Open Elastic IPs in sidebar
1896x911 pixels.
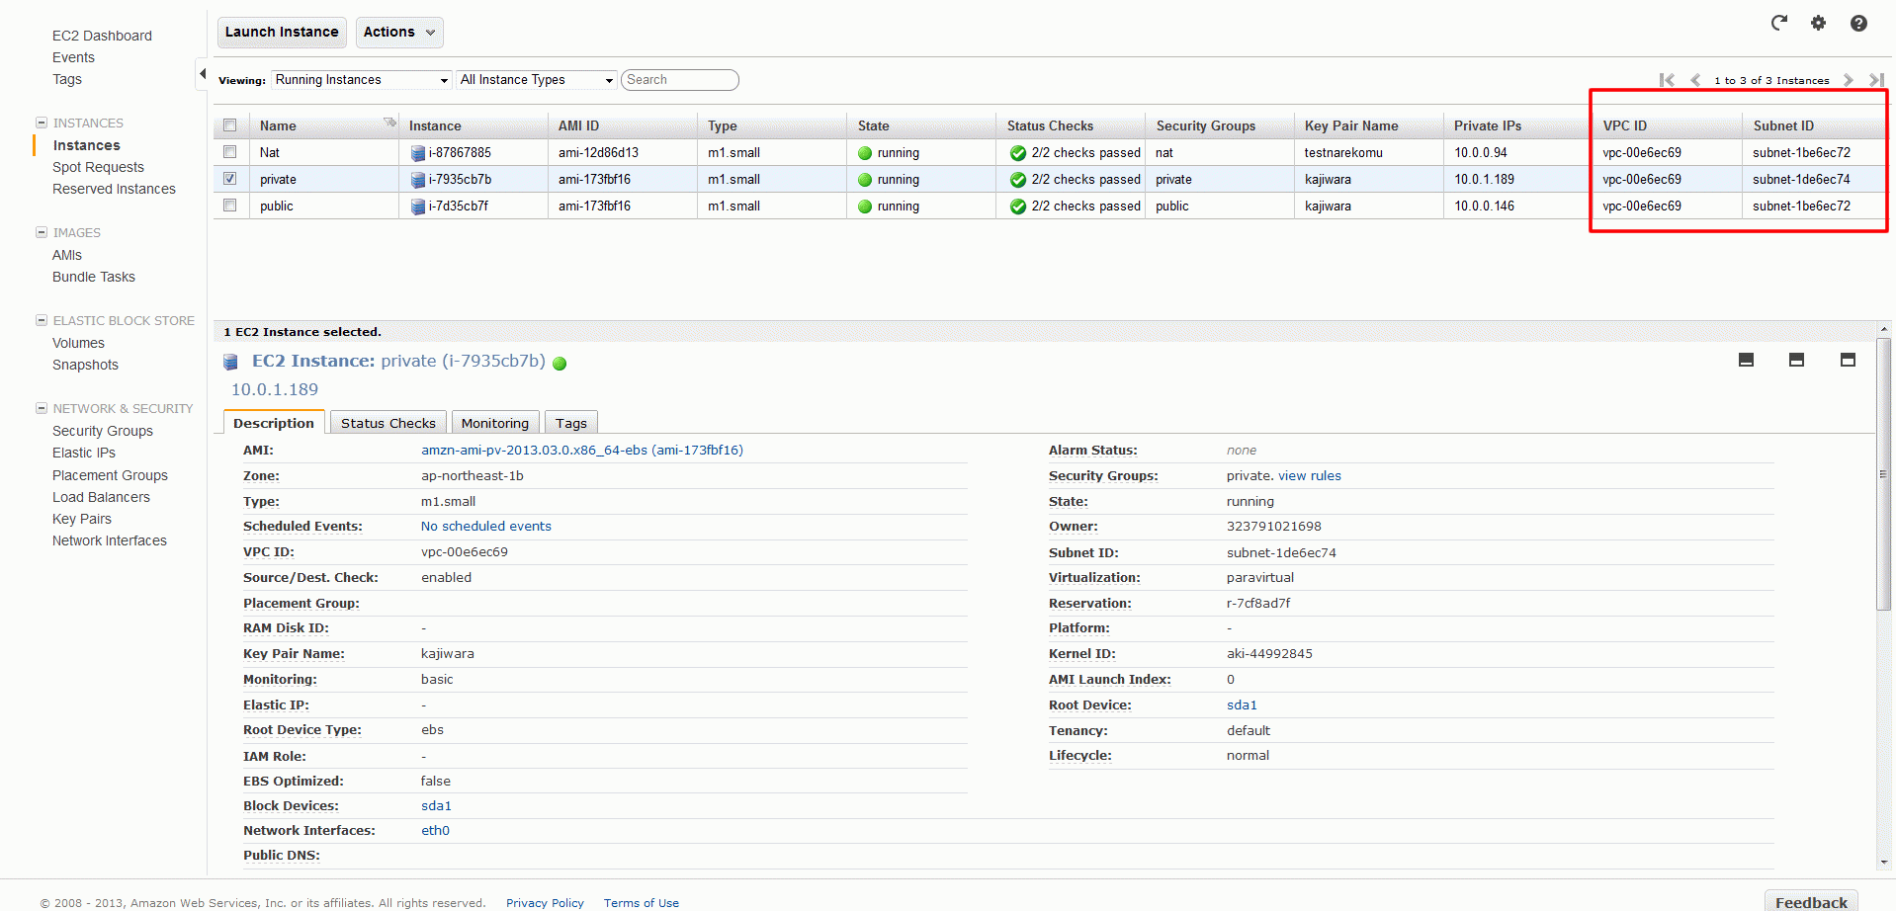click(84, 453)
